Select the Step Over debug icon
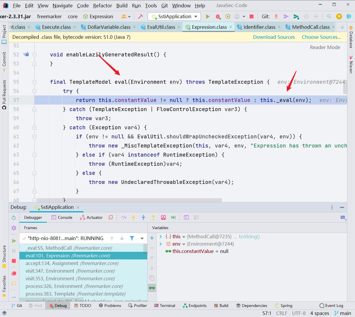355x317 pixels. tap(124, 217)
